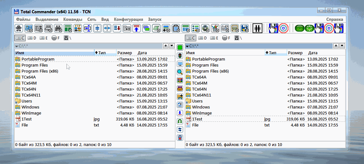364x164 pixels.
Task: Select 1Test jpg file in left panel
Action: tap(27, 119)
